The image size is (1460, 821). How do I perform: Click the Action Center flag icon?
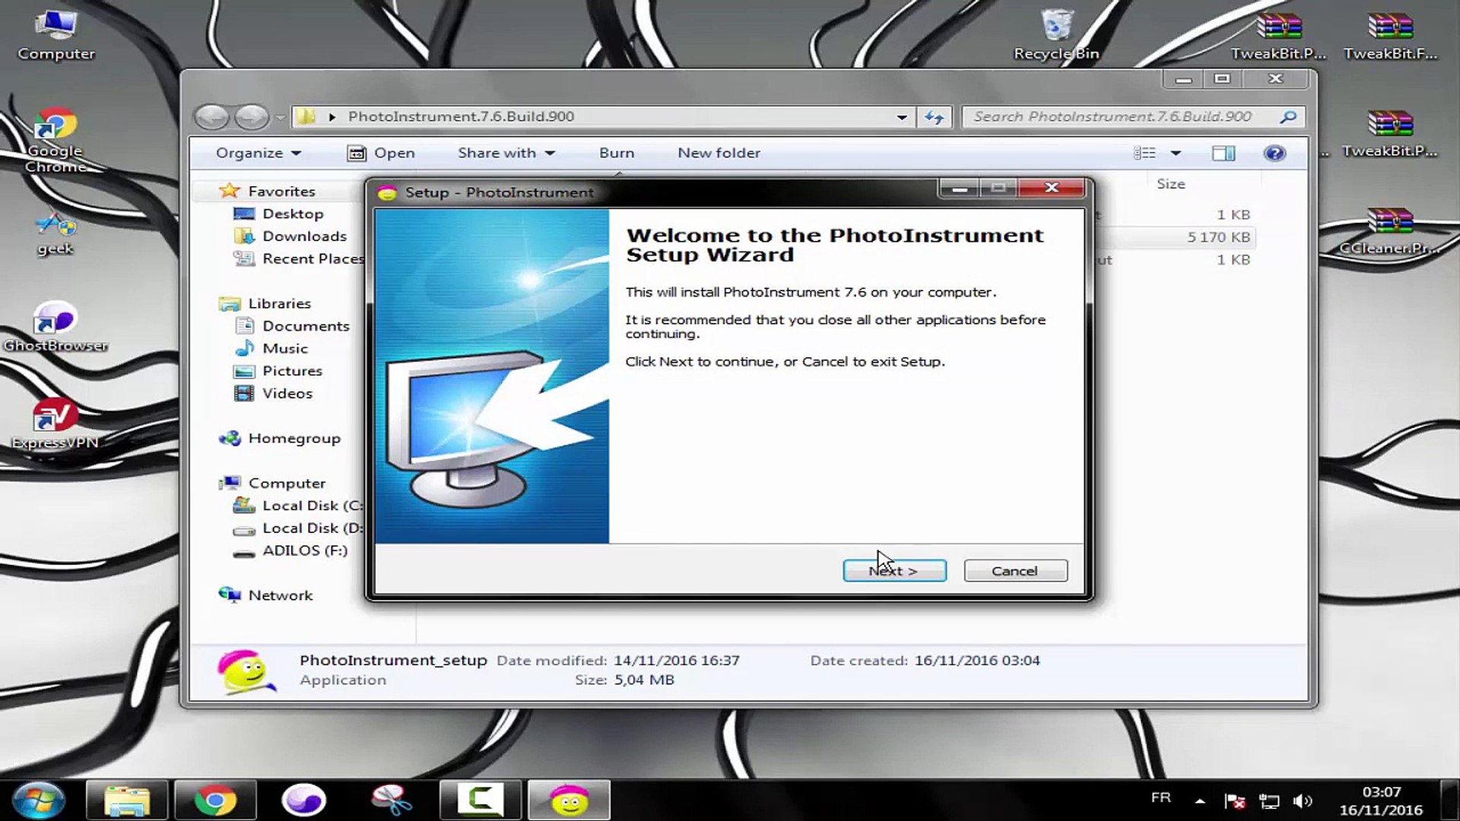(1234, 800)
